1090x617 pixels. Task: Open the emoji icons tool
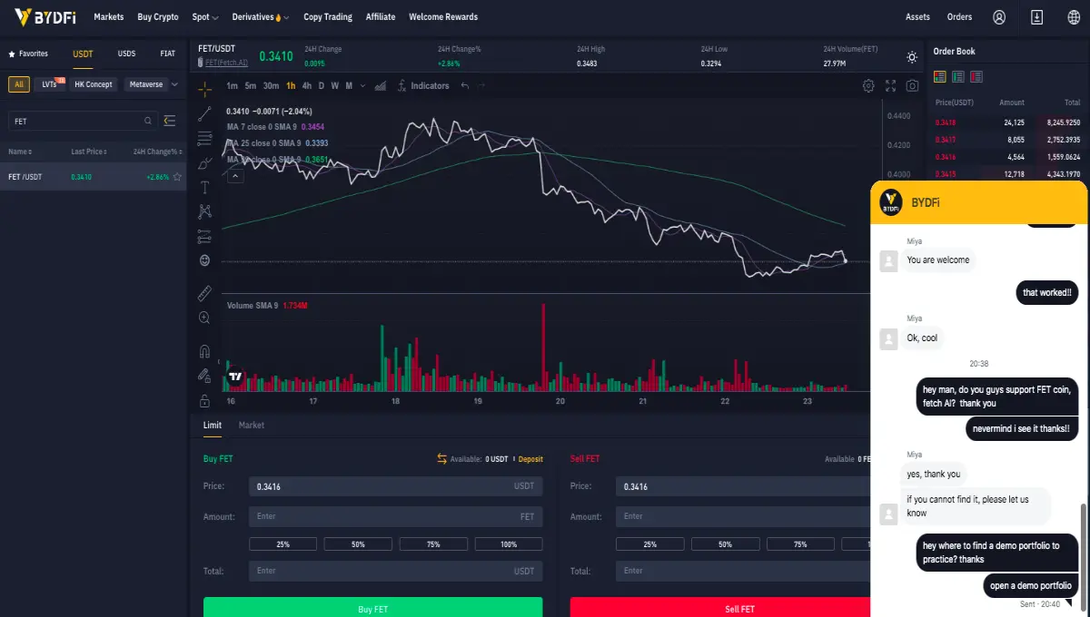(204, 260)
